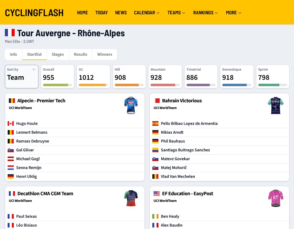The image size is (294, 229).
Task: Open the NEWS navigation item
Action: pos(121,13)
